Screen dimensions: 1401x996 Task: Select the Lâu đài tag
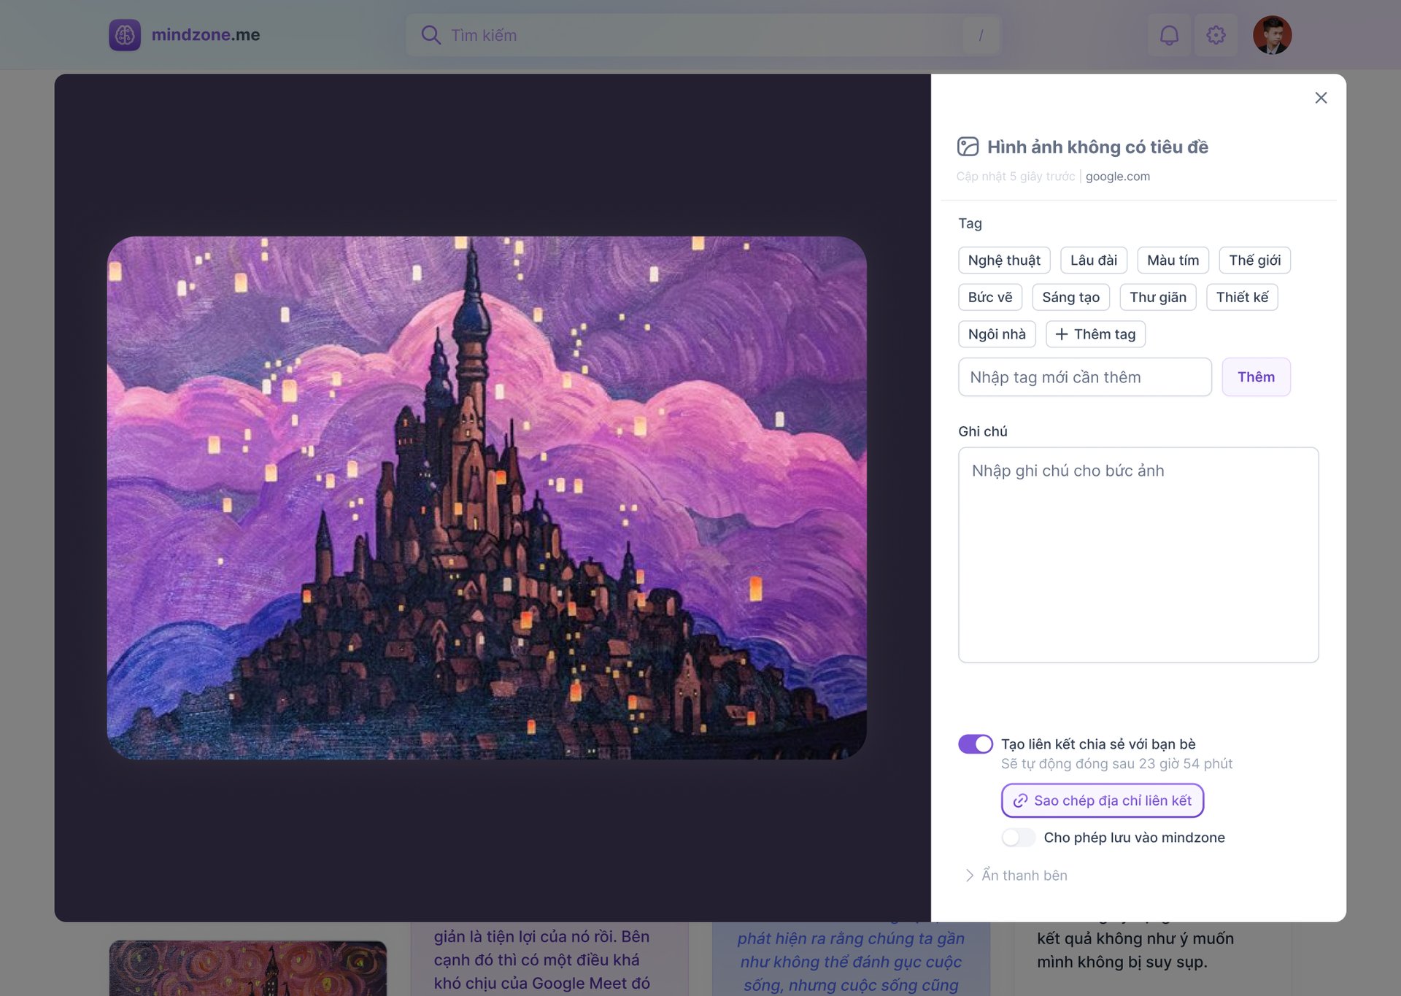(x=1094, y=260)
